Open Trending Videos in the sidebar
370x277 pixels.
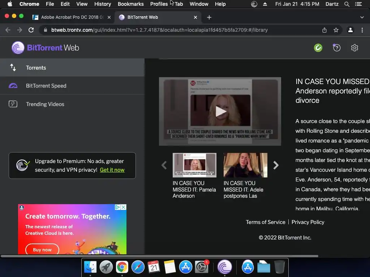(x=72, y=104)
